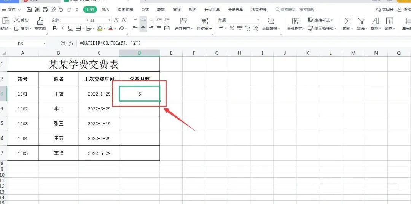Open the font size 11 dropdown
The height and width of the screenshot is (204, 411).
click(110, 20)
